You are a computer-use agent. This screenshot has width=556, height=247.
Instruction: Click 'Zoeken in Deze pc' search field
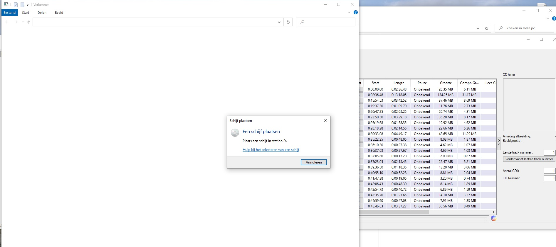524,28
